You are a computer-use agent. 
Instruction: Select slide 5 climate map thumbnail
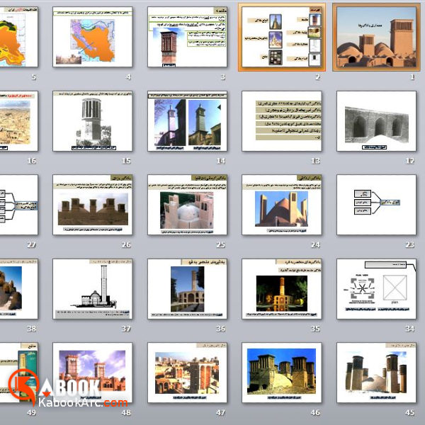pos(18,37)
